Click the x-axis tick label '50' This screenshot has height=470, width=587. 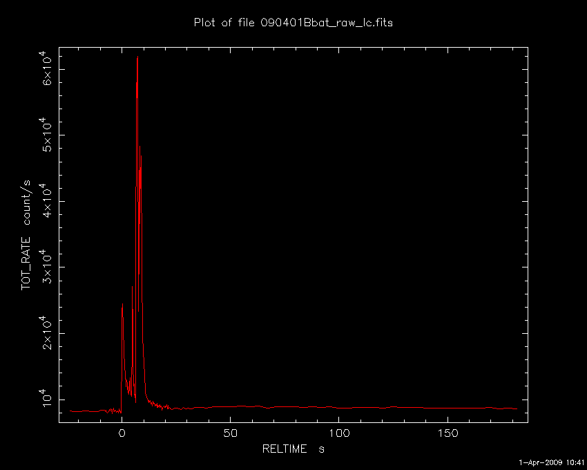coord(230,433)
